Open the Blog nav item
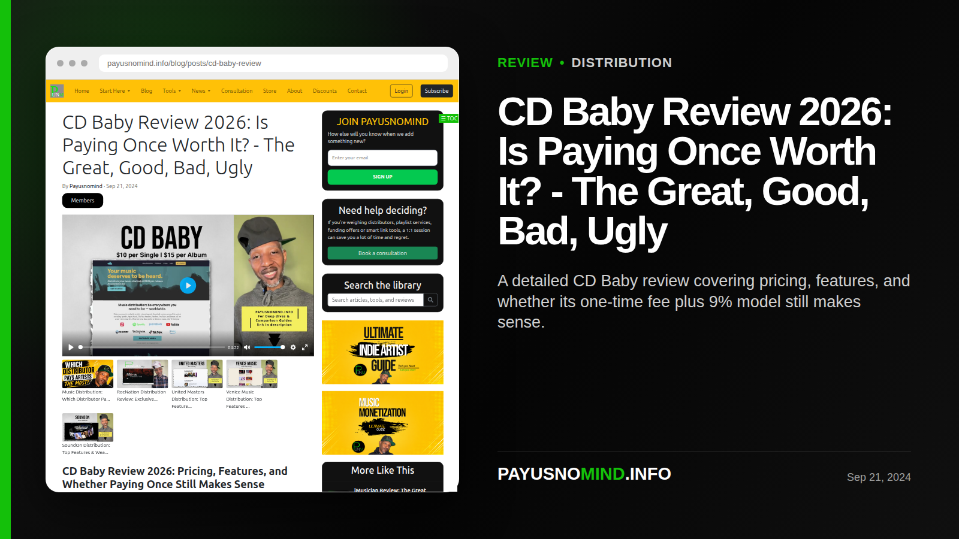This screenshot has height=539, width=959. [146, 91]
